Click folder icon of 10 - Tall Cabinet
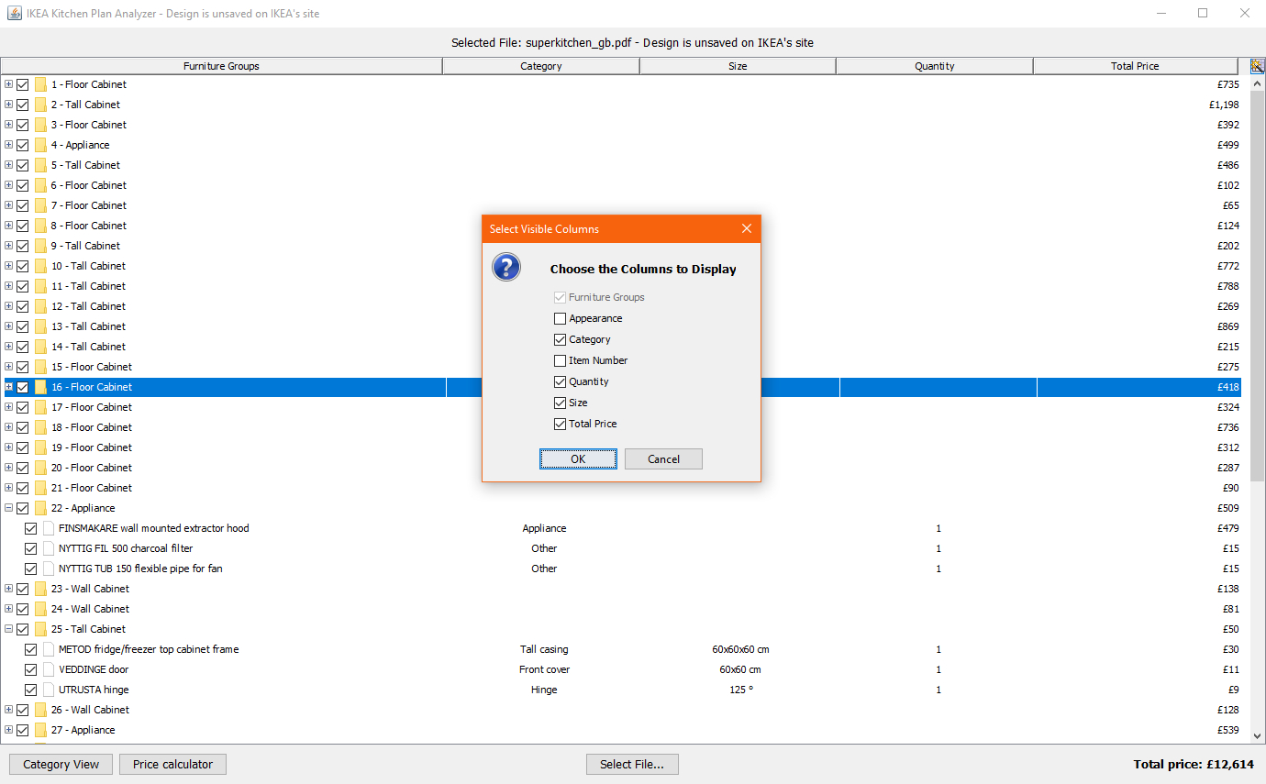This screenshot has width=1266, height=784. point(40,266)
